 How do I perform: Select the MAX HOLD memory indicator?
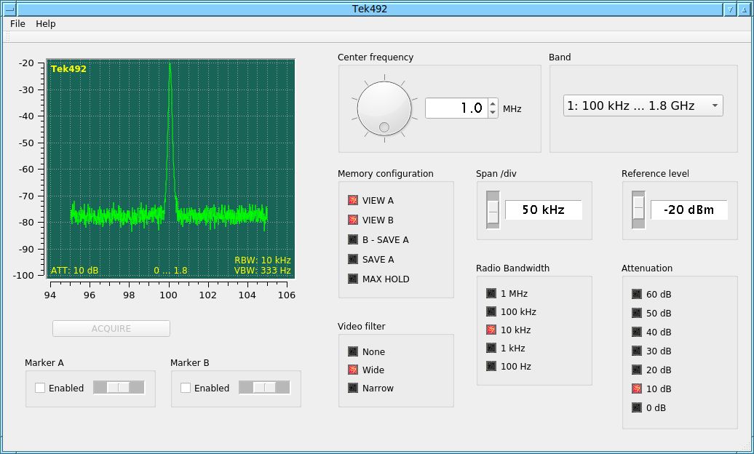tap(354, 279)
